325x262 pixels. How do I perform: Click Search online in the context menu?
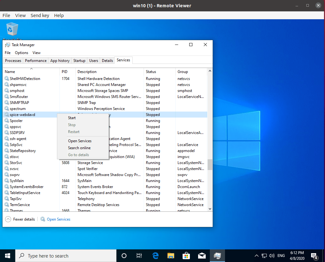point(79,148)
